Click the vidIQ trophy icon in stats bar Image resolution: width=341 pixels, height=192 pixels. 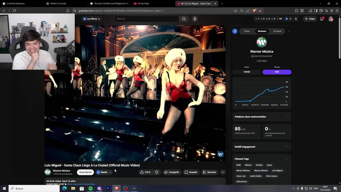click(296, 19)
